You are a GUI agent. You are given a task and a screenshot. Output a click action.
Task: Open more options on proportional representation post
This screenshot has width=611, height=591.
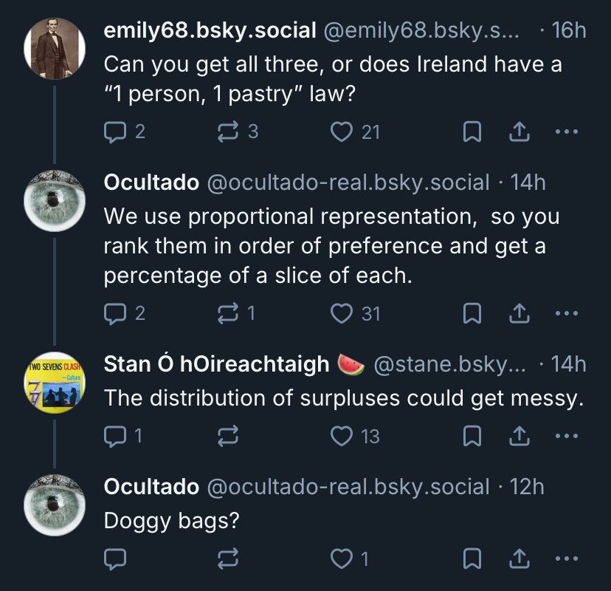click(566, 314)
